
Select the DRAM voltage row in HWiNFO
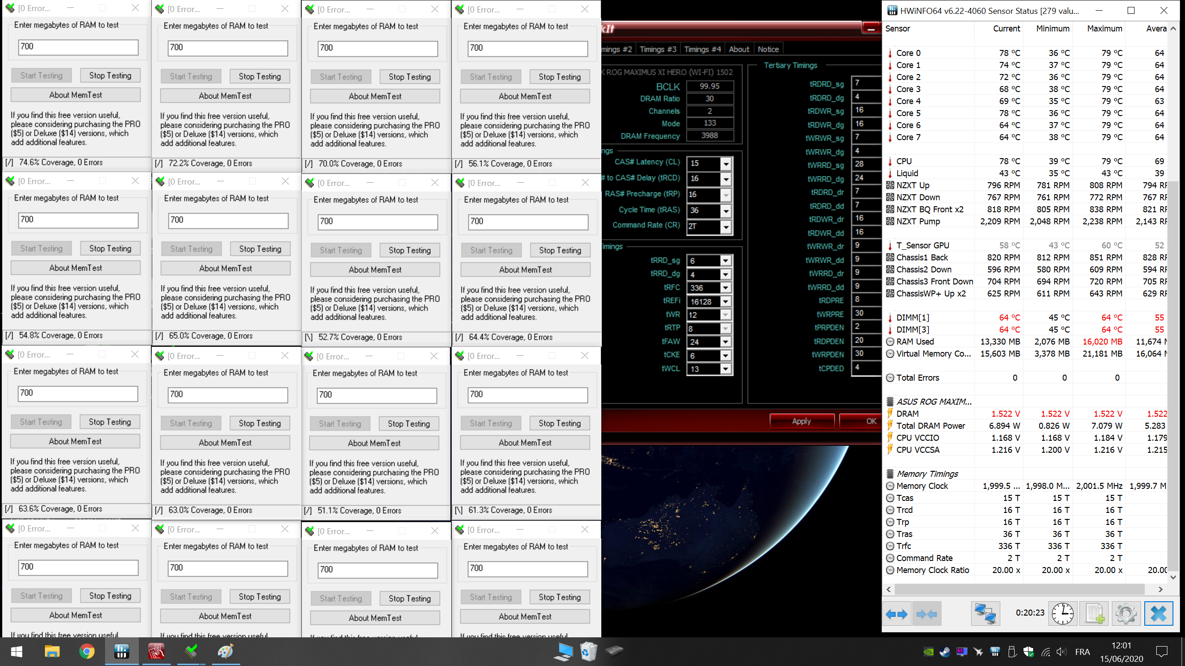(1026, 413)
